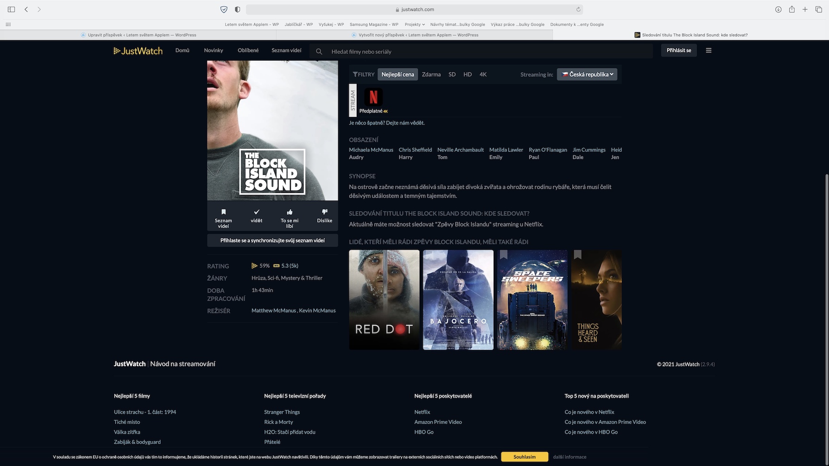Open the Seznam videí navigation item
Viewport: 829px width, 466px height.
[x=286, y=50]
